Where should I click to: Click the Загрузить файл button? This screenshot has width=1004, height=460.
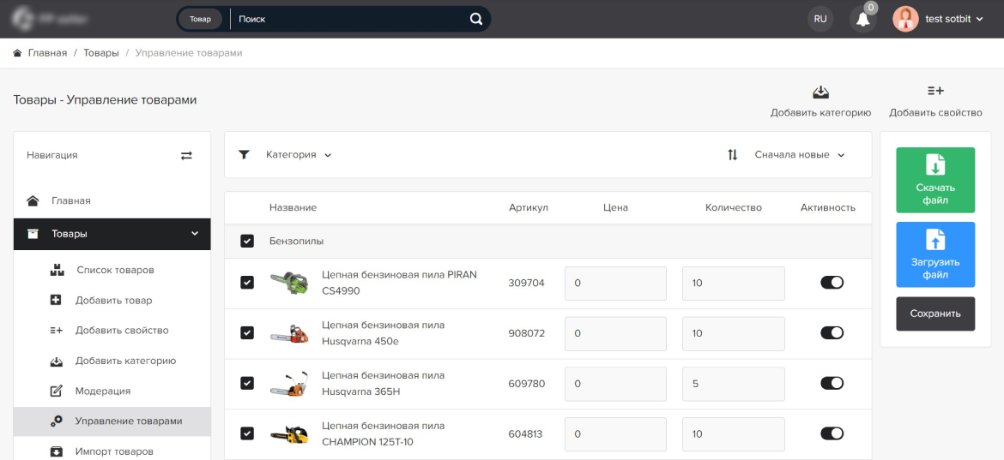[935, 255]
